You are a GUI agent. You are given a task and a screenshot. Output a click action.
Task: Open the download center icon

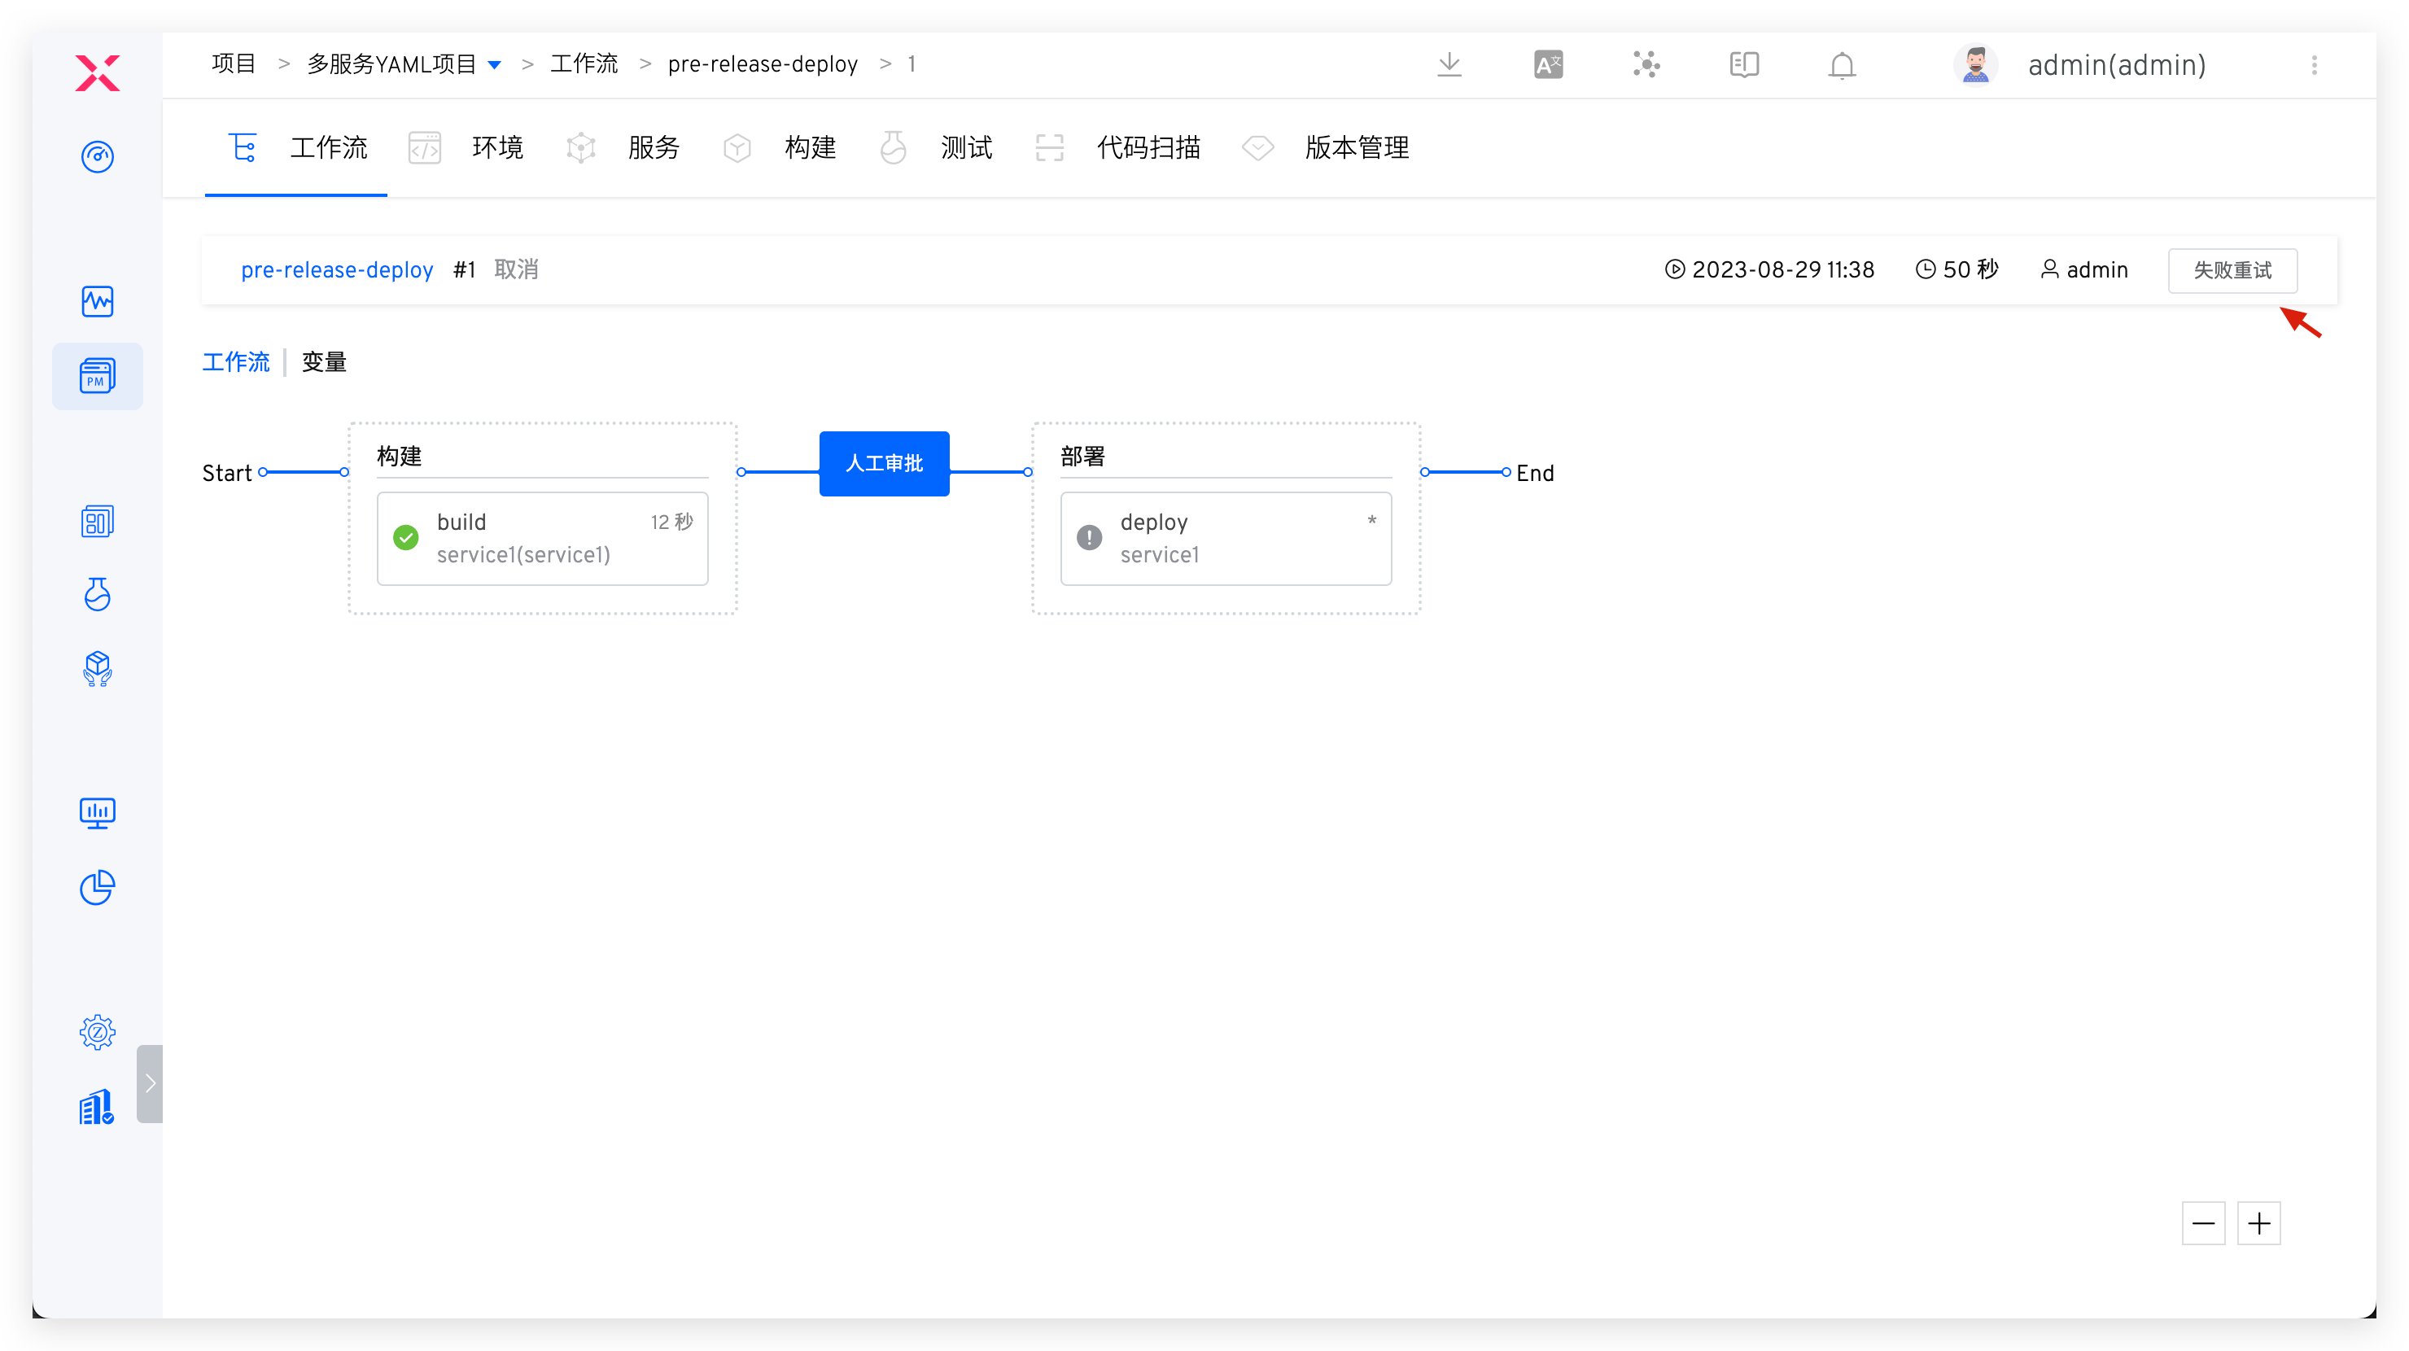coord(1449,64)
